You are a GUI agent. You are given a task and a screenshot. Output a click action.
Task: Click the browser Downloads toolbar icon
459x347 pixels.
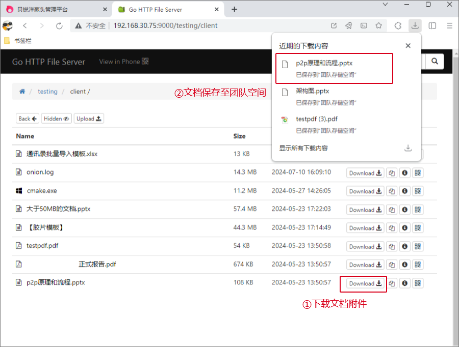point(415,26)
